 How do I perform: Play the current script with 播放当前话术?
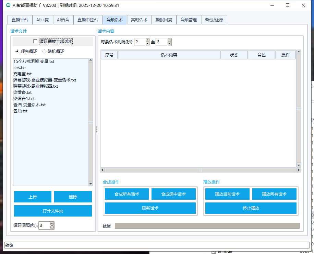pos(227,194)
